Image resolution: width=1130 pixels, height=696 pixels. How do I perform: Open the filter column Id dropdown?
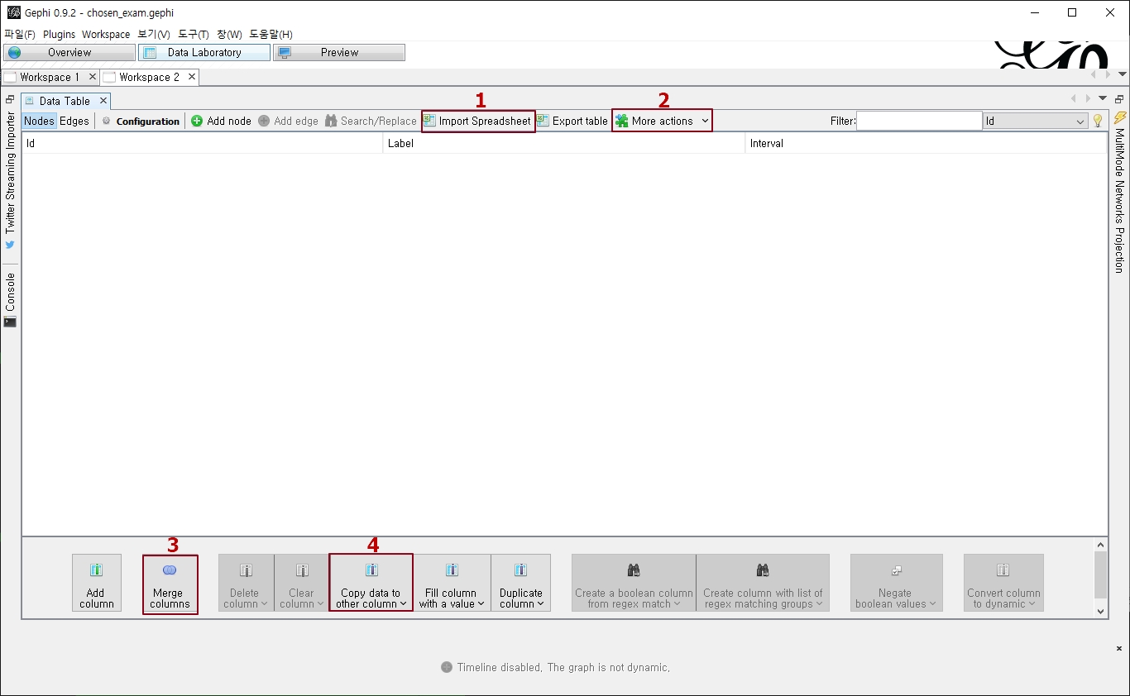[1035, 121]
